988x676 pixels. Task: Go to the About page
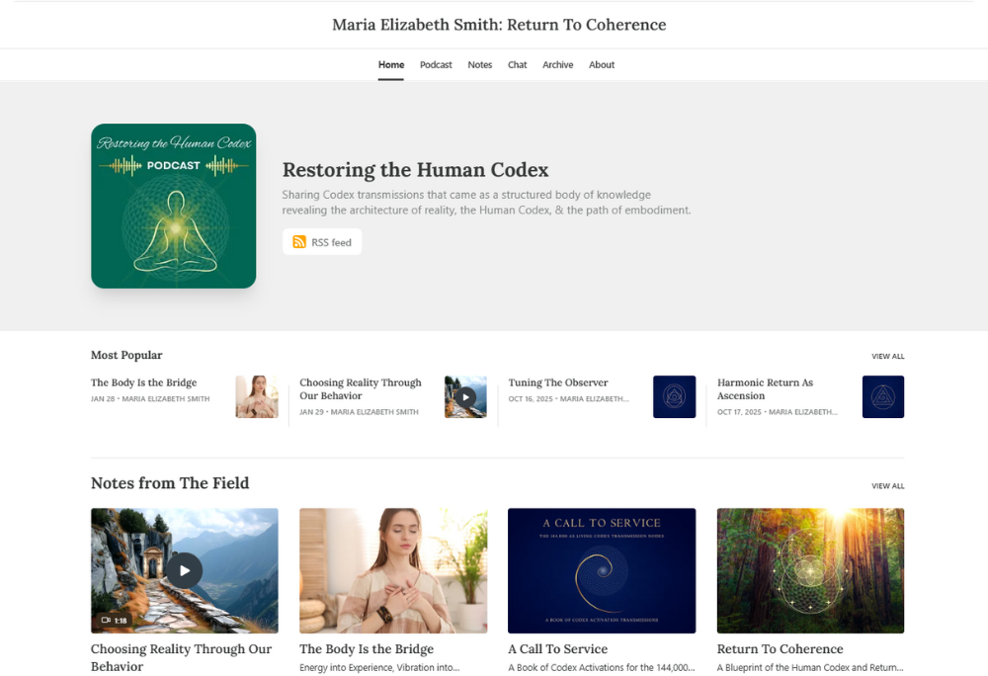pyautogui.click(x=601, y=64)
